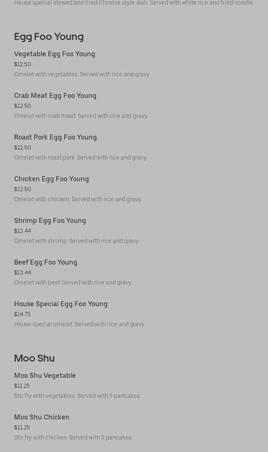The width and height of the screenshot is (268, 452).
Task: Click the 'Omelet with beef' description
Action: pos(73,283)
